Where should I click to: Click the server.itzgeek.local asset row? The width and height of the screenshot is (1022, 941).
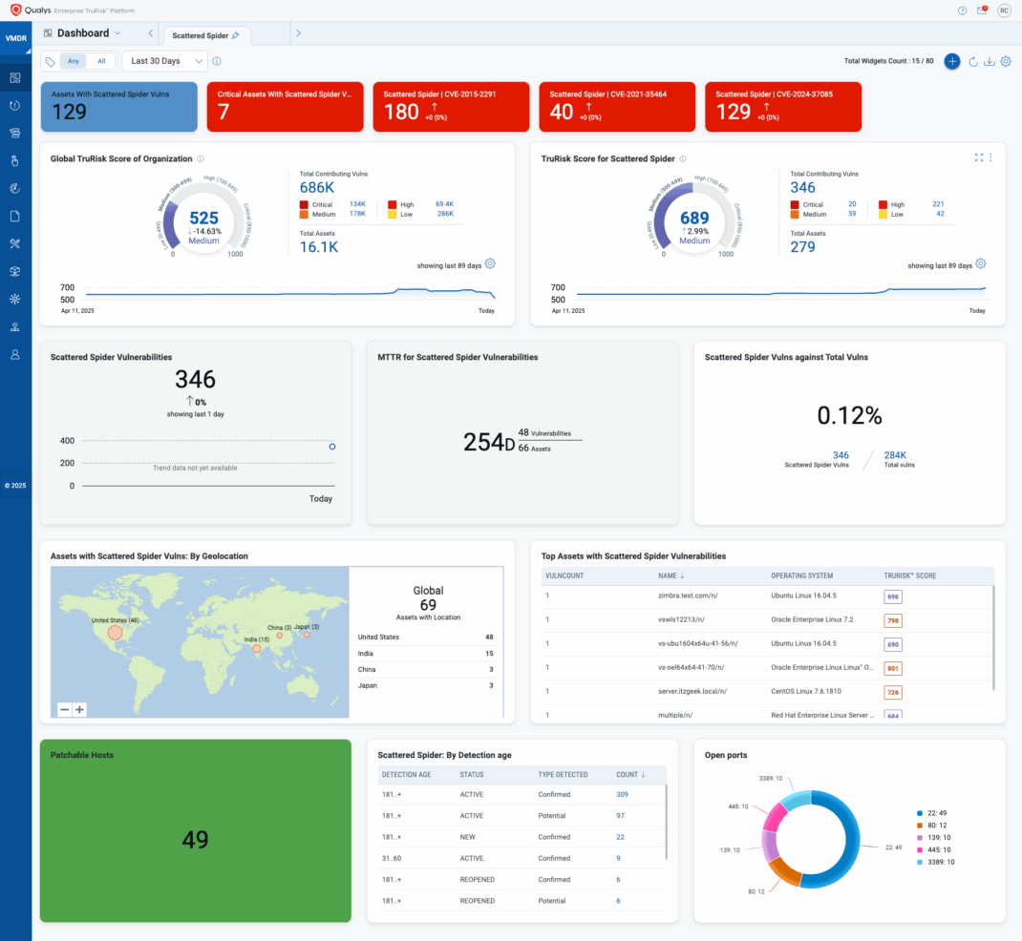pyautogui.click(x=766, y=692)
